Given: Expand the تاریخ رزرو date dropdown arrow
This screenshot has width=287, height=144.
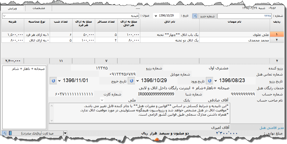Looking at the screenshot, I should (216, 81).
